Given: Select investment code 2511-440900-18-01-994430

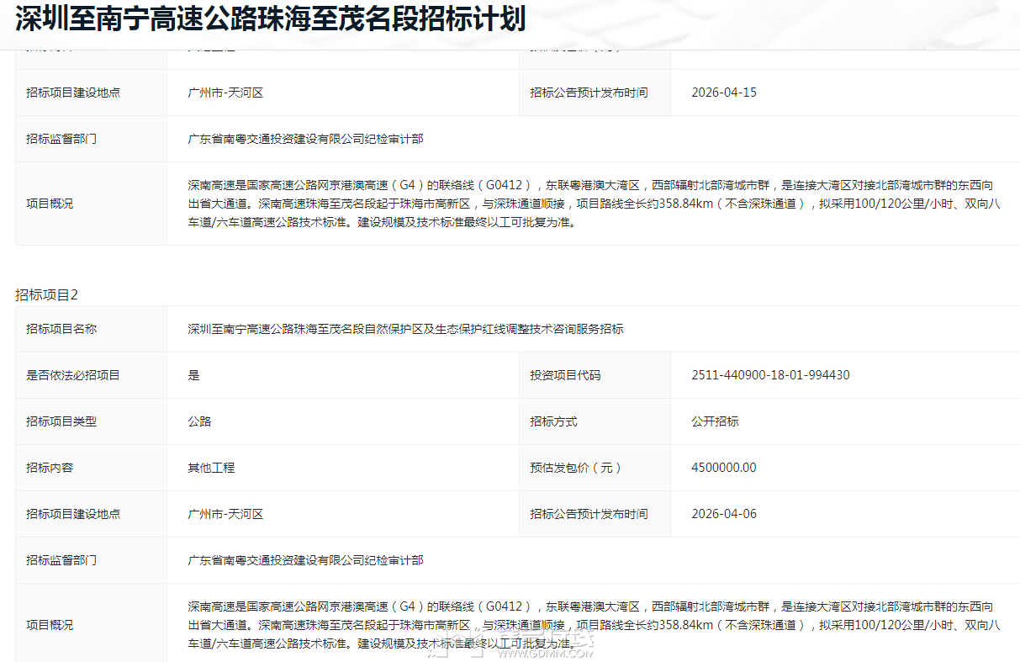Looking at the screenshot, I should click(770, 375).
